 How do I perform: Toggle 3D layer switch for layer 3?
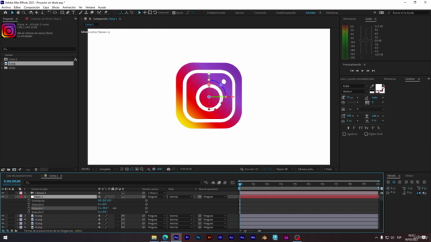pos(123,216)
